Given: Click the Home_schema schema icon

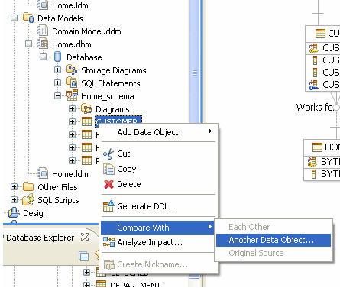Looking at the screenshot, I should [x=72, y=95].
